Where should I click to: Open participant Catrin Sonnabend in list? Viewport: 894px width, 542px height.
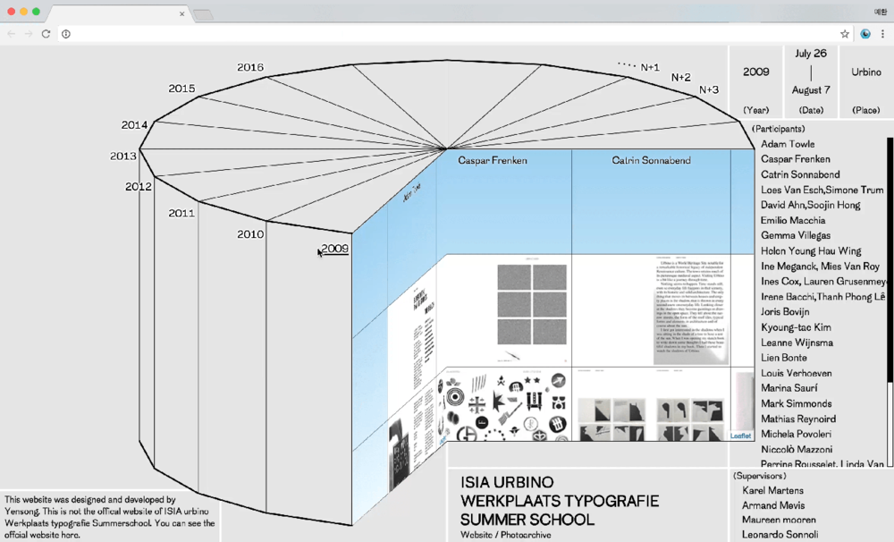click(800, 174)
